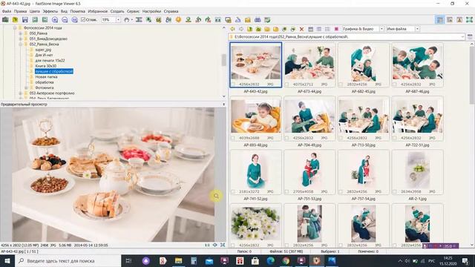Click the red X delete icon
The width and height of the screenshot is (475, 267).
tap(301, 29)
